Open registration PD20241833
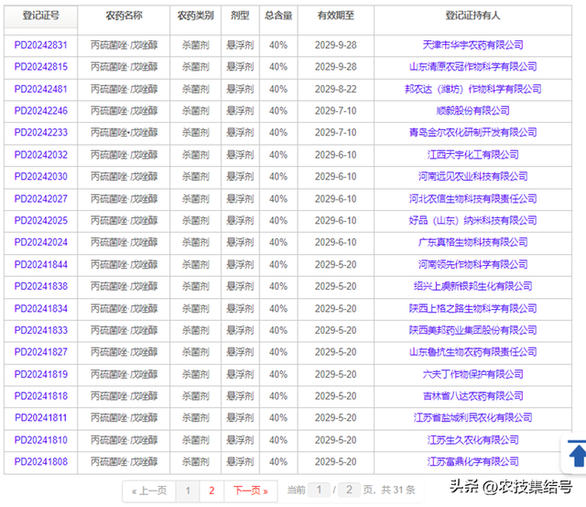586x507 pixels. (x=40, y=330)
